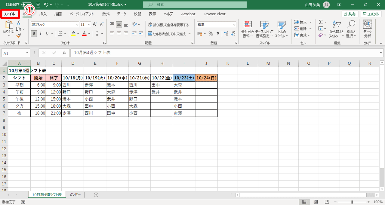Open Merge and Center dropdown arrow
Image resolution: width=385 pixels, height=205 pixels.
click(190, 34)
